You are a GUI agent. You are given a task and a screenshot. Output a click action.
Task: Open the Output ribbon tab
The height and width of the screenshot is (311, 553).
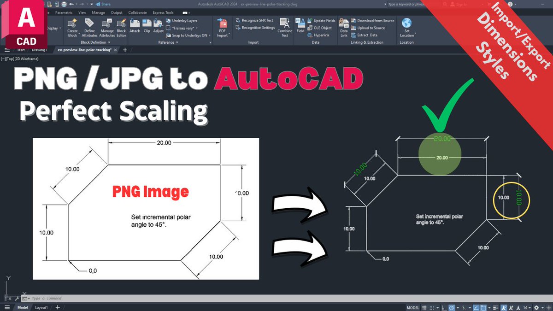[x=117, y=12]
